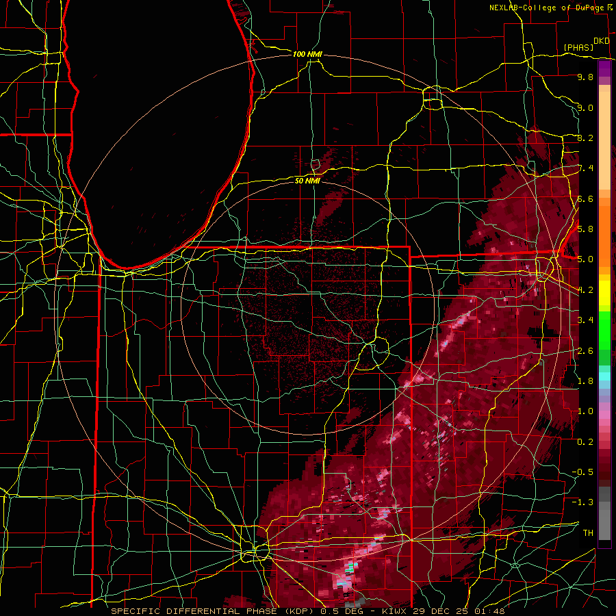This screenshot has height=616, width=616.
Task: Click the 100 NMI range ring label
Action: point(307,54)
